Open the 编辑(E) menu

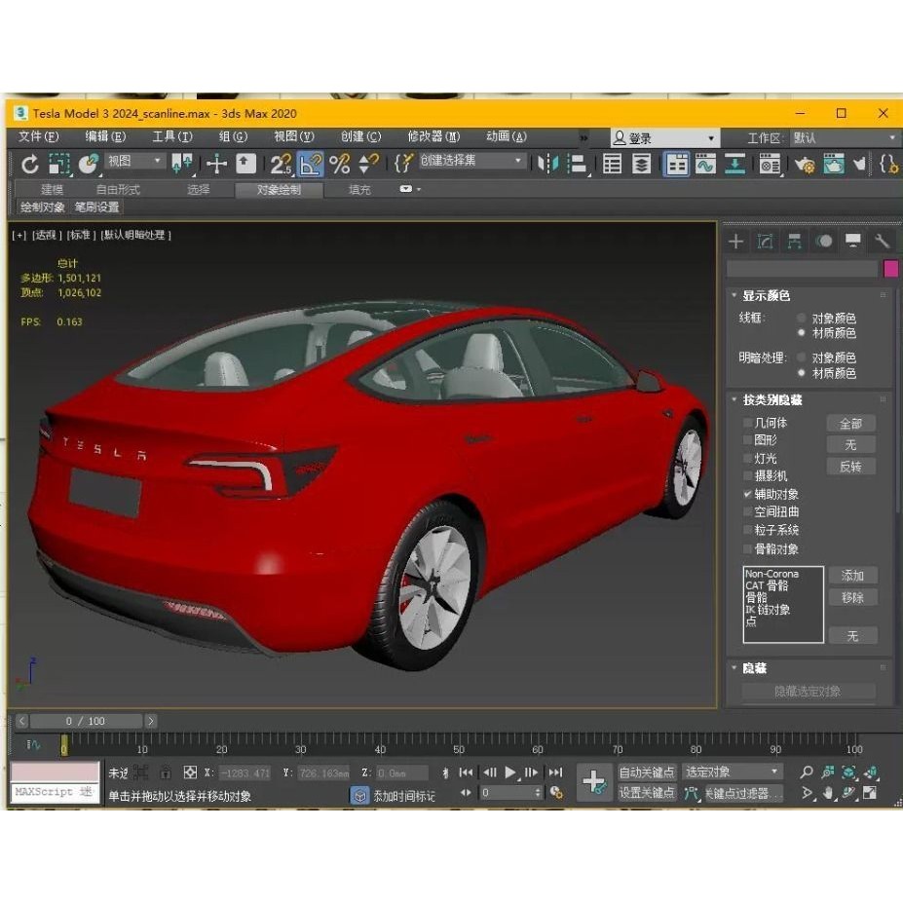click(x=105, y=136)
